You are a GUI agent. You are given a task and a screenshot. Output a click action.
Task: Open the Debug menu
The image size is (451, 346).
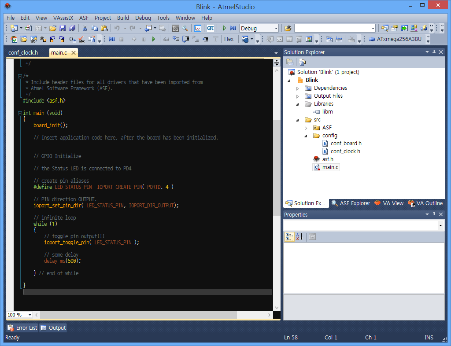[x=143, y=18]
